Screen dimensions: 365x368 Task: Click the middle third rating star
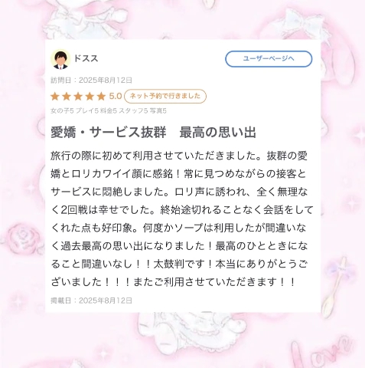pos(78,97)
